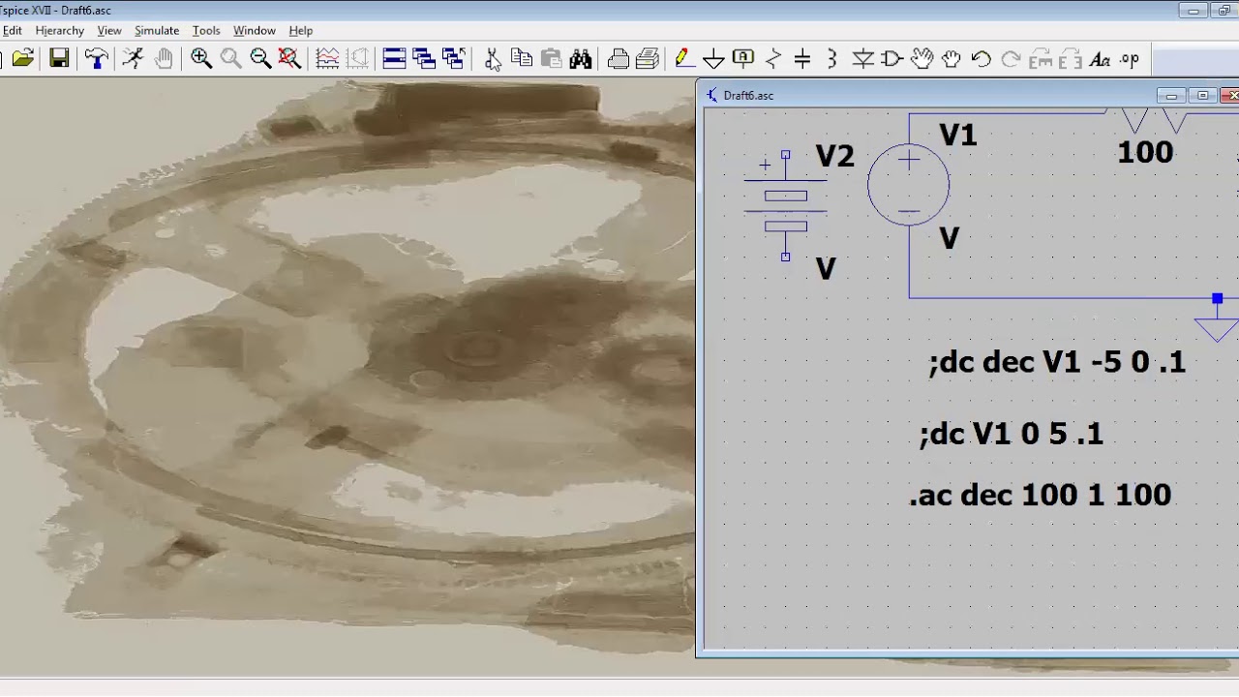Image resolution: width=1239 pixels, height=697 pixels.
Task: Minimize the main LTspice window
Action: (x=1194, y=11)
